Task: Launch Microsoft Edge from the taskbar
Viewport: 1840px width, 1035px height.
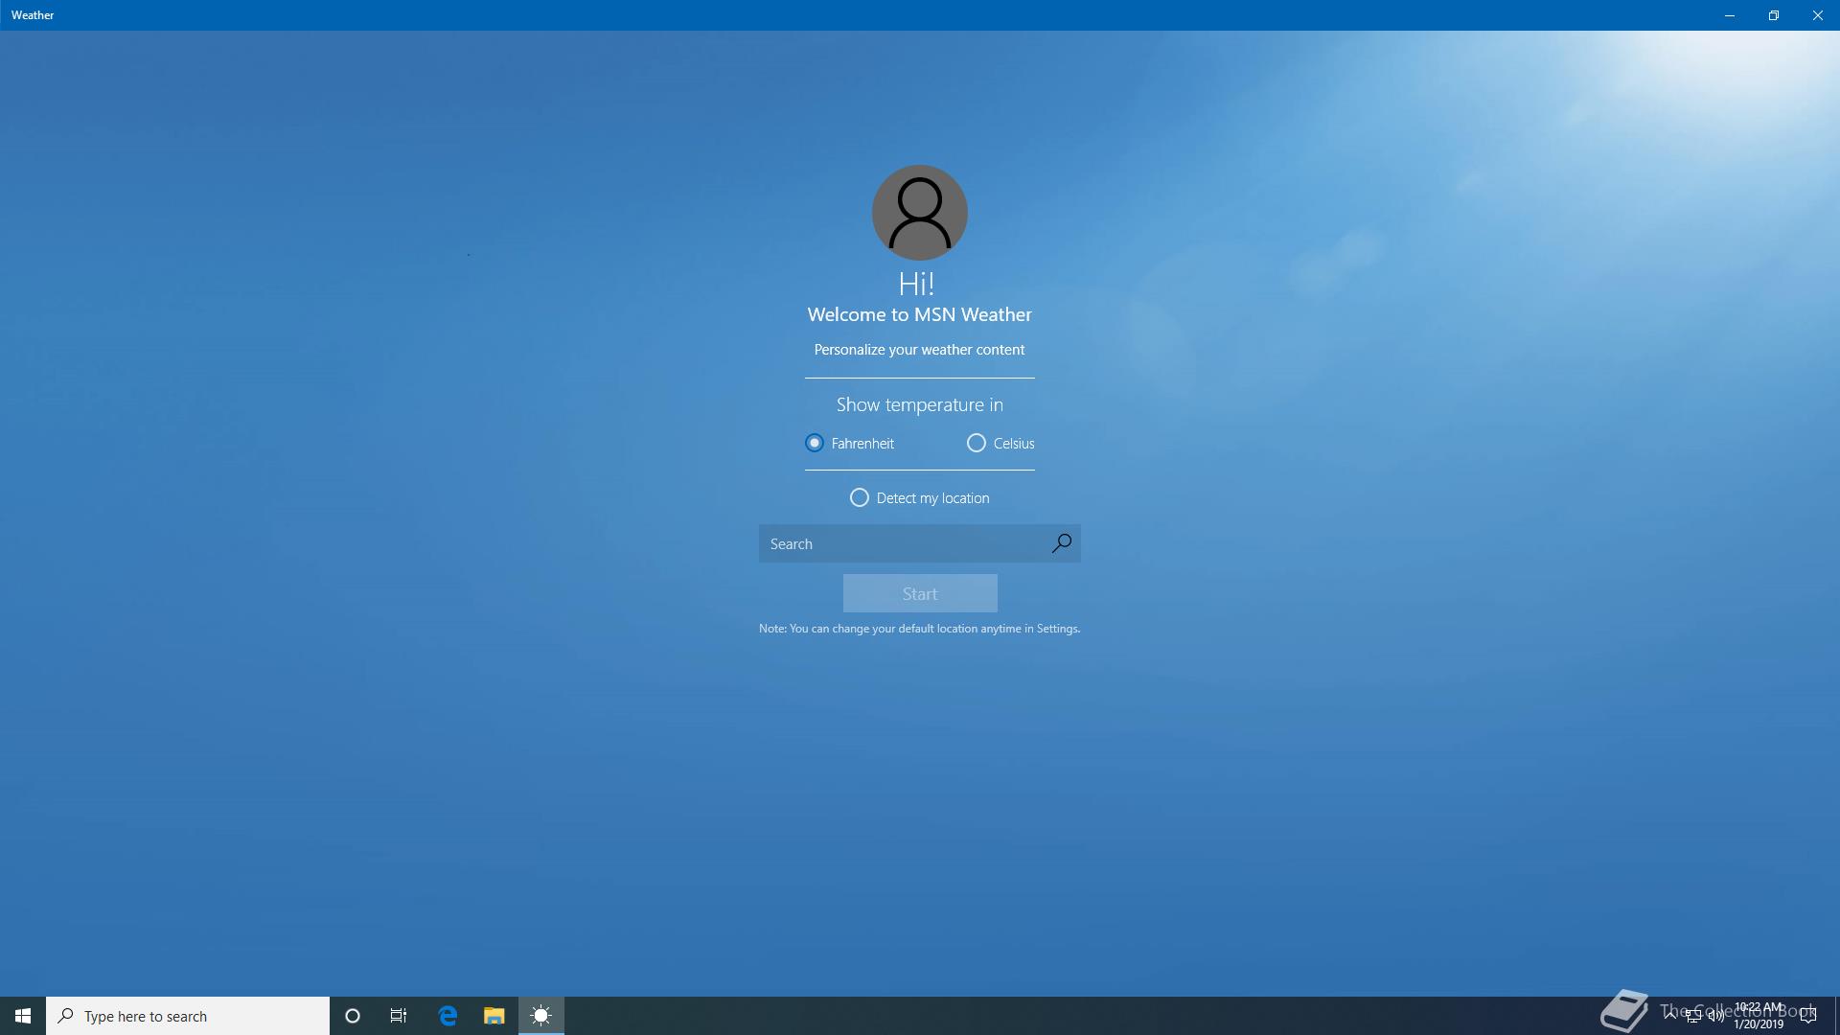Action: point(448,1016)
